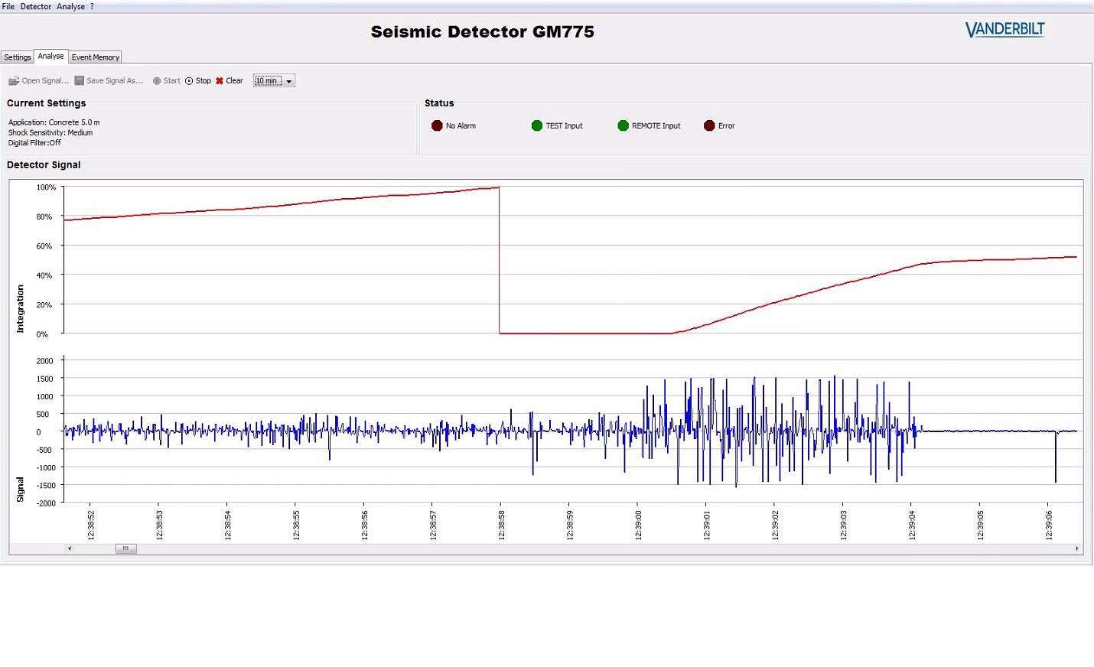Click the Start recording circle icon
This screenshot has height=667, width=1094.
coord(157,80)
